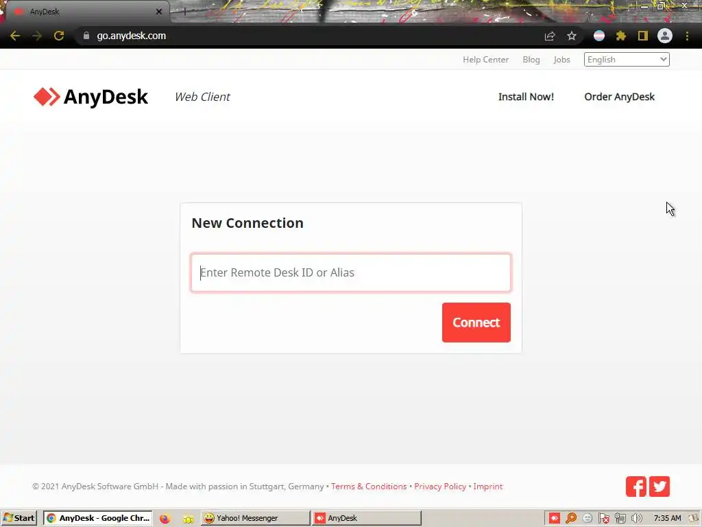702x527 pixels.
Task: Focus the Remote Desk ID or Alias field
Action: click(351, 272)
